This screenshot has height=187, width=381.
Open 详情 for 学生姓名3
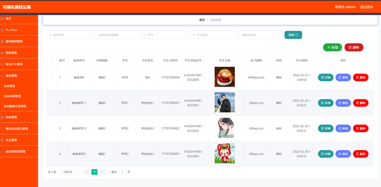pyautogui.click(x=326, y=154)
